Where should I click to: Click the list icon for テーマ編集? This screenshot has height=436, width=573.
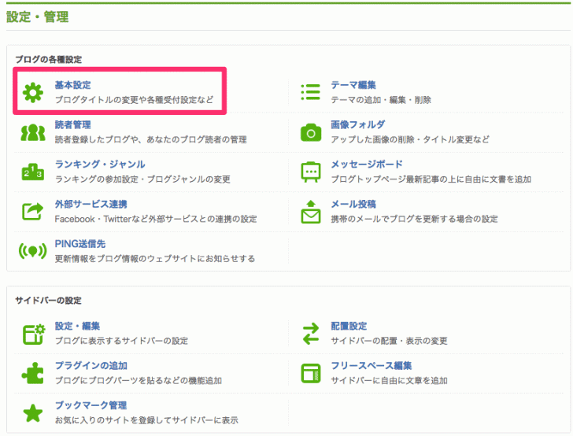[311, 93]
